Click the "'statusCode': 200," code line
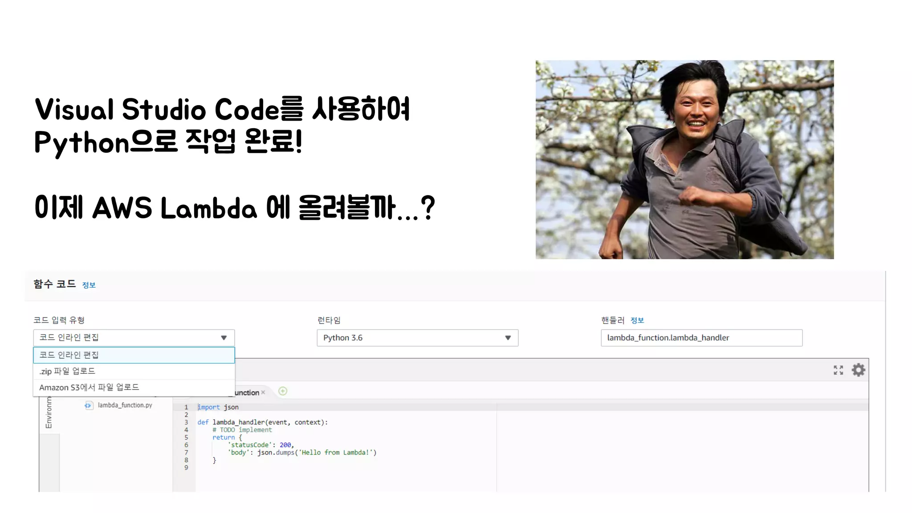 (261, 445)
